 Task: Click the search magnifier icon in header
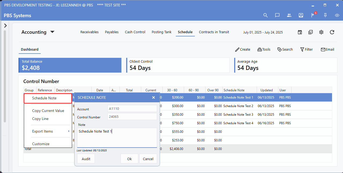click(265, 15)
